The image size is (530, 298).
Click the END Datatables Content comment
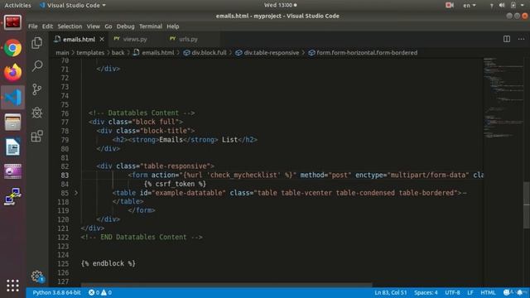(x=142, y=238)
